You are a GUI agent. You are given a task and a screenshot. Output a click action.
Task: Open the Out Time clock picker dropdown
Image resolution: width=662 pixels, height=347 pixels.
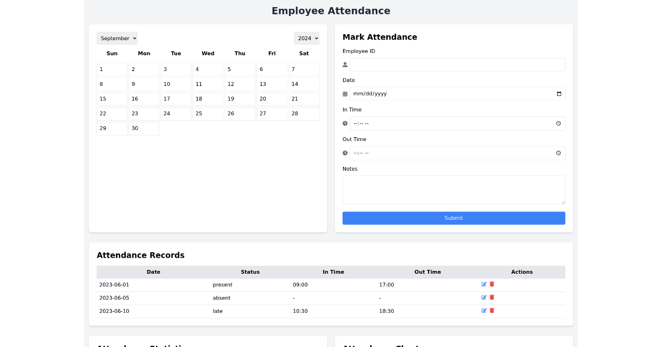pyautogui.click(x=558, y=153)
